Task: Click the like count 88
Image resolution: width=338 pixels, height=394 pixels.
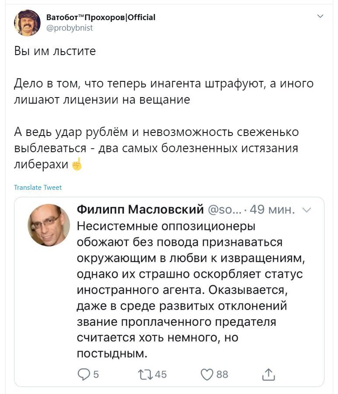Action: click(x=222, y=374)
